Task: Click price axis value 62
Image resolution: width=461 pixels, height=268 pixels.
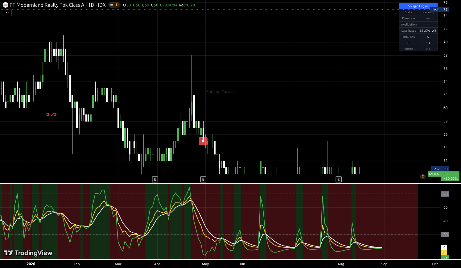Action: click(x=445, y=95)
